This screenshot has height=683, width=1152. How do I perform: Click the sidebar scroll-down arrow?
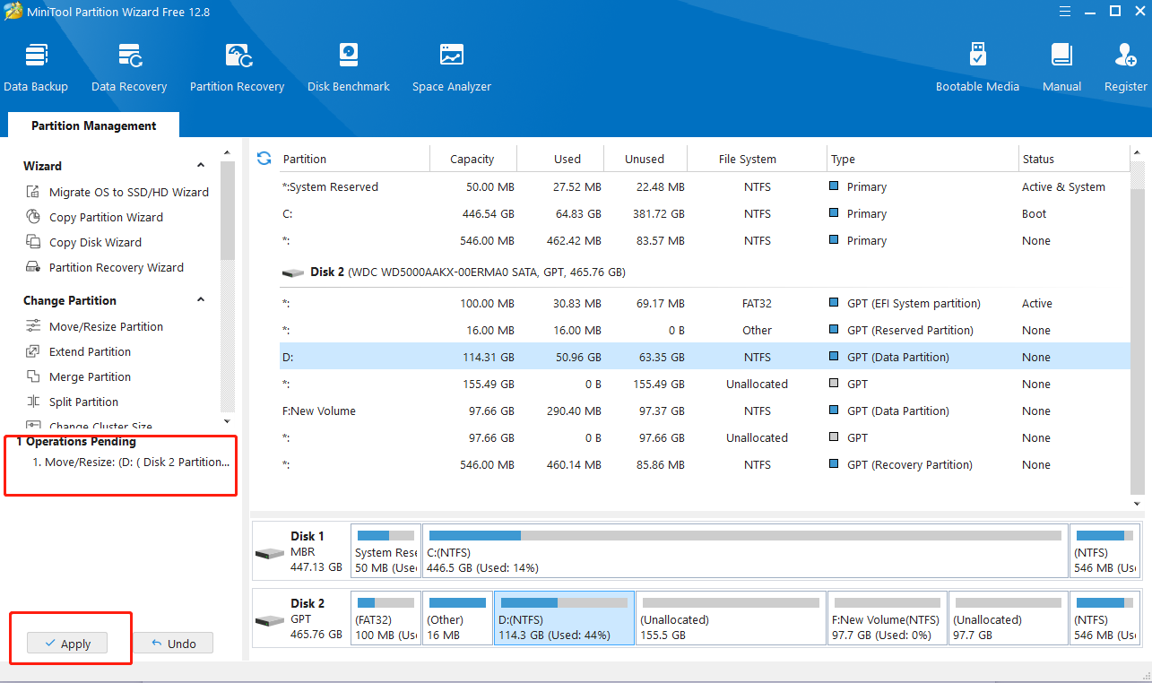pyautogui.click(x=227, y=421)
